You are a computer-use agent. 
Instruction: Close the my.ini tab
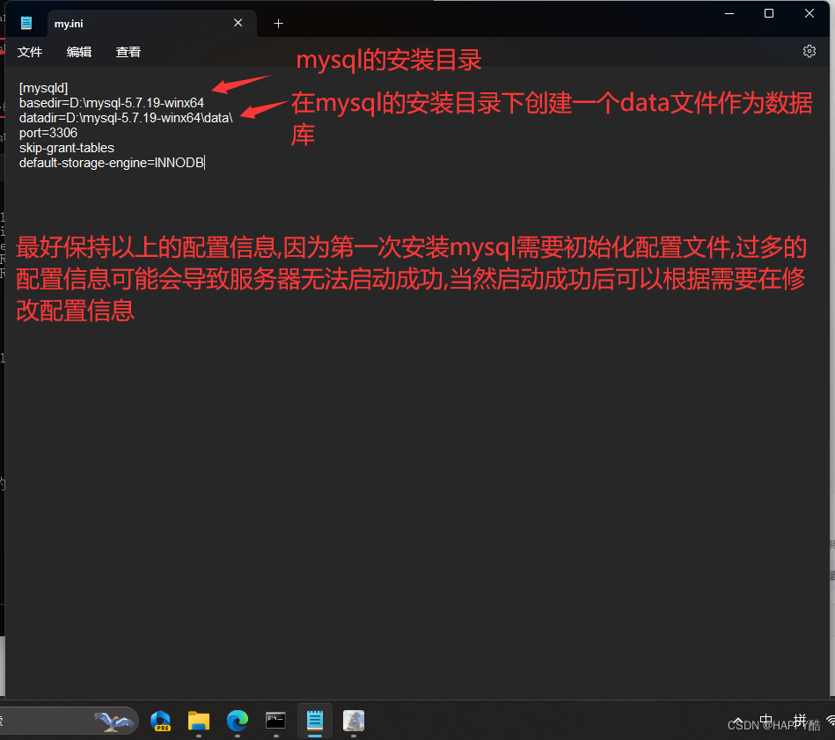(x=238, y=23)
